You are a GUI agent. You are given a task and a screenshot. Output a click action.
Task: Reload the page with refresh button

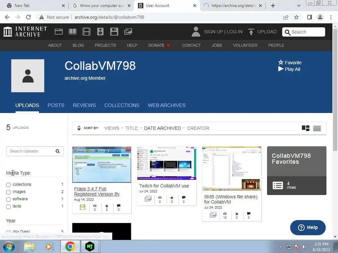point(28,17)
